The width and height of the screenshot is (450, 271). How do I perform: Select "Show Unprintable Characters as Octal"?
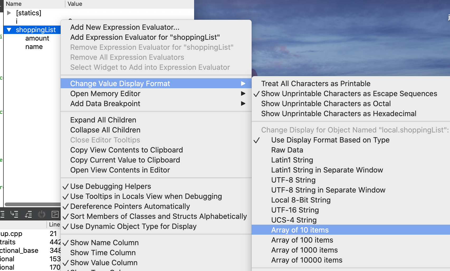tap(326, 104)
